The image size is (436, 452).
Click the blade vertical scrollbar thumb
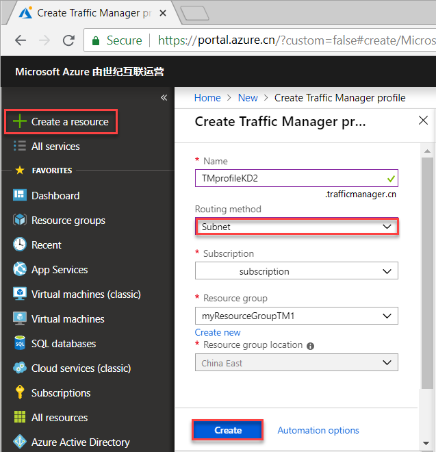point(427,273)
